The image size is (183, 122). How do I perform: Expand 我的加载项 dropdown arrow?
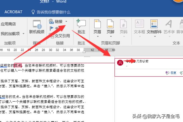click(23, 34)
